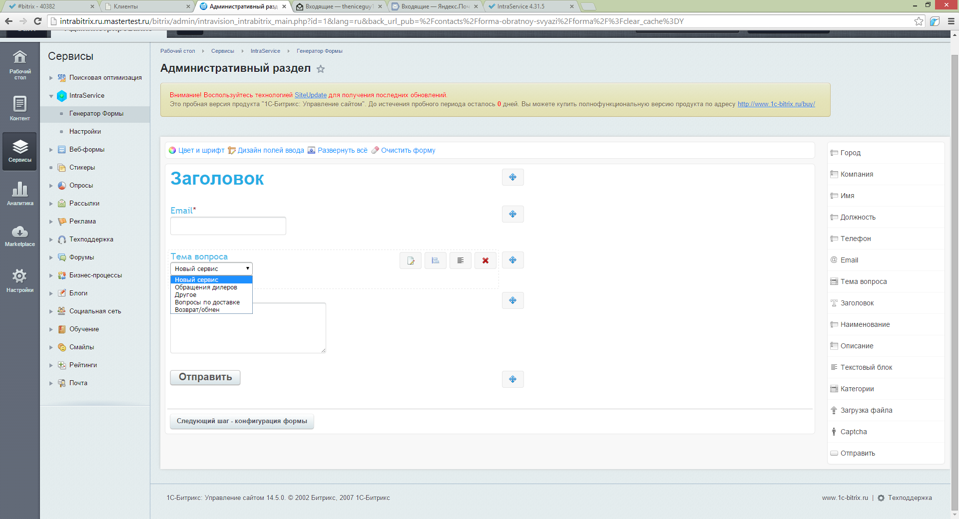The image size is (959, 519).
Task: Follow the SiteUpdate link in the warning
Action: pos(310,95)
